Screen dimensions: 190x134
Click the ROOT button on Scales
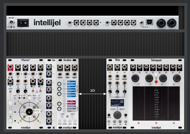(60, 122)
